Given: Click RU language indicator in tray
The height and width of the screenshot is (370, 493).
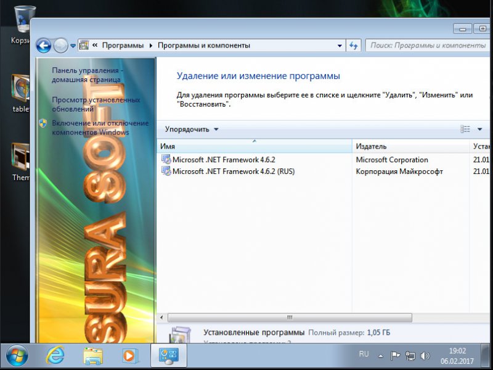Looking at the screenshot, I should [364, 354].
